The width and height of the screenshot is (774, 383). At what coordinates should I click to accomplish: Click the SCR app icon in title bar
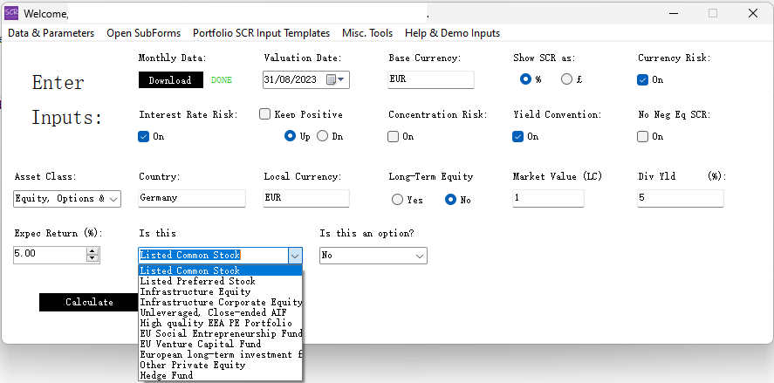pos(11,13)
